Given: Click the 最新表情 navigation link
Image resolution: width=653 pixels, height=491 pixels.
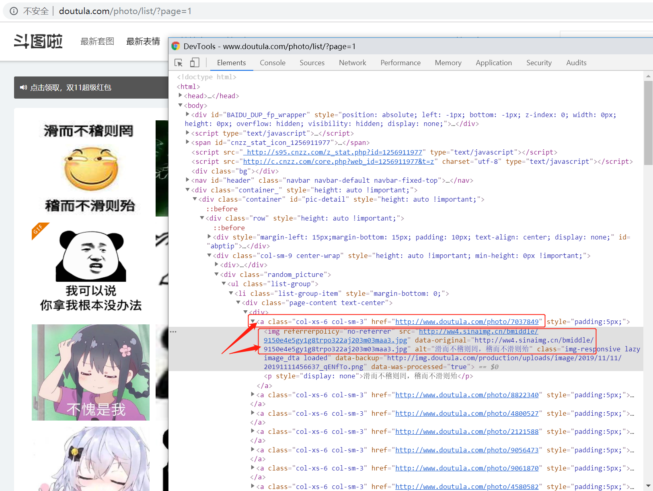Looking at the screenshot, I should coord(143,41).
